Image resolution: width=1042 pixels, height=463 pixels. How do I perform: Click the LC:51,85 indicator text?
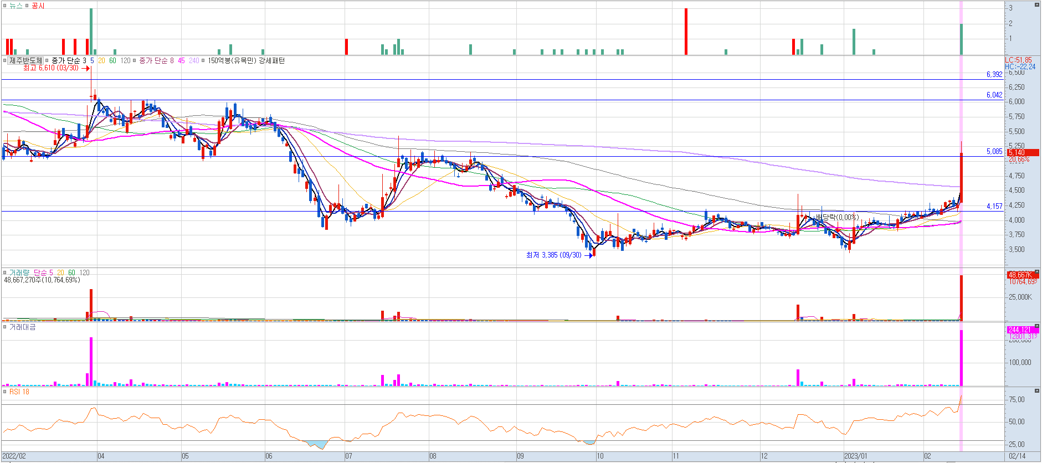click(1019, 60)
